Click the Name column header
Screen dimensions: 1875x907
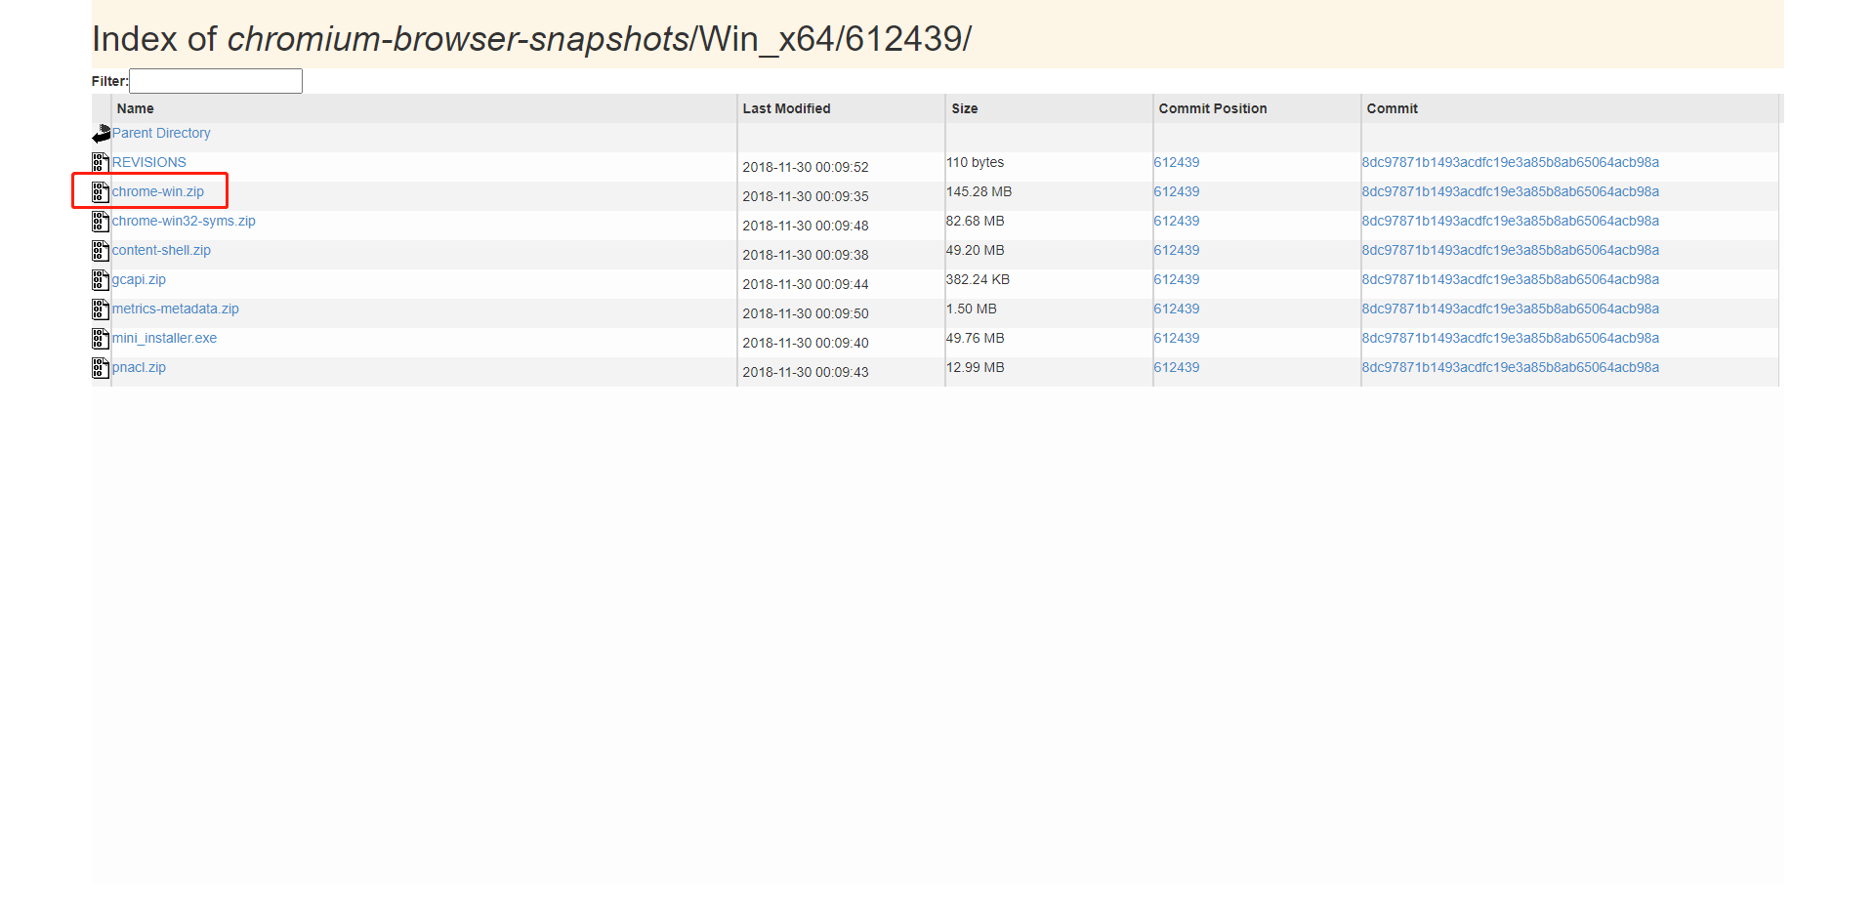[x=136, y=109]
